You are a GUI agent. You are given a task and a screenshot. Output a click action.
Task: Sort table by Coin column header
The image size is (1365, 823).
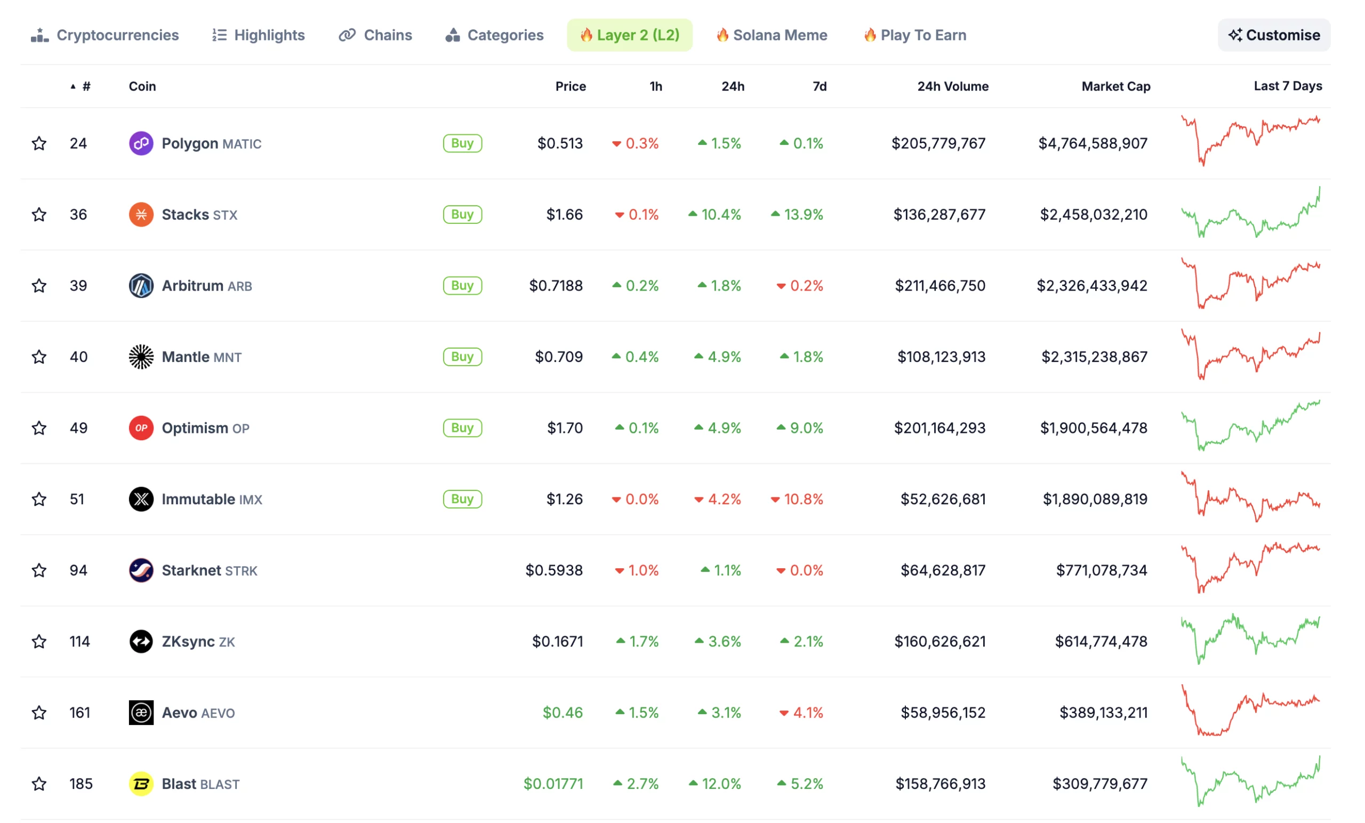click(x=142, y=86)
